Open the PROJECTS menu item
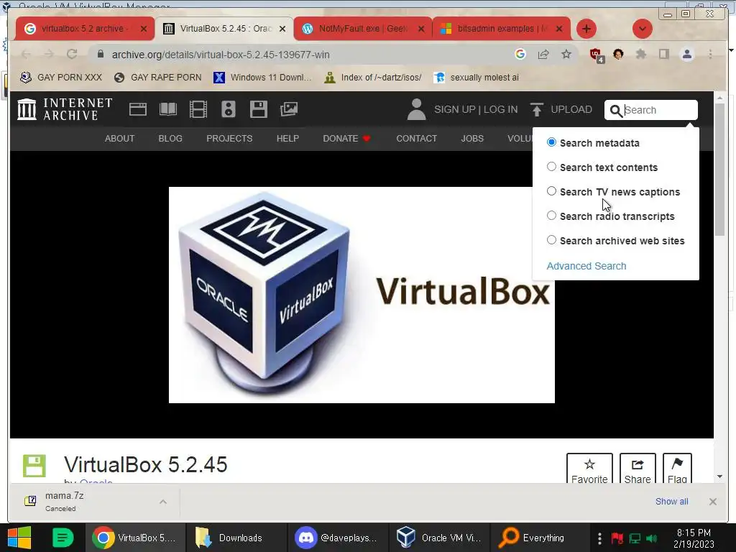 229,139
